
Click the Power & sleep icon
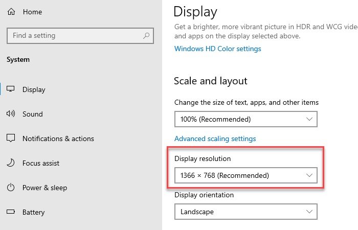click(x=11, y=188)
